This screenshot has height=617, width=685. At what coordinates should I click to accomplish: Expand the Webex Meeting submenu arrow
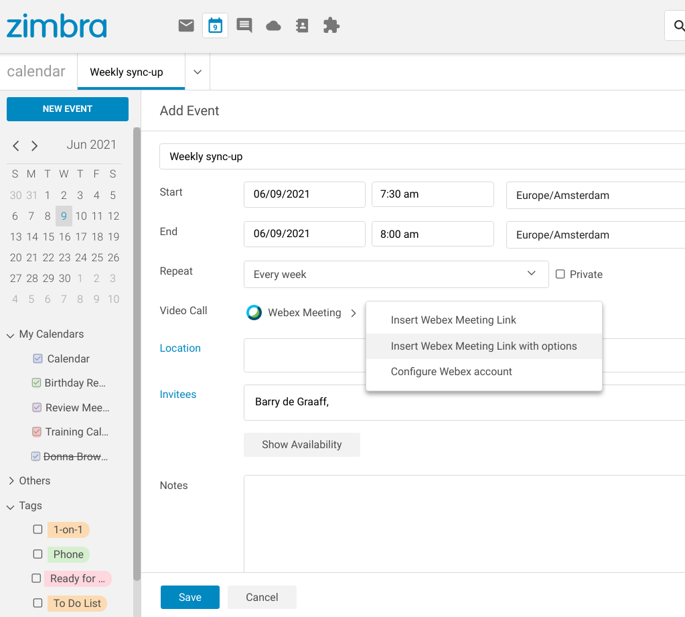[x=354, y=313]
